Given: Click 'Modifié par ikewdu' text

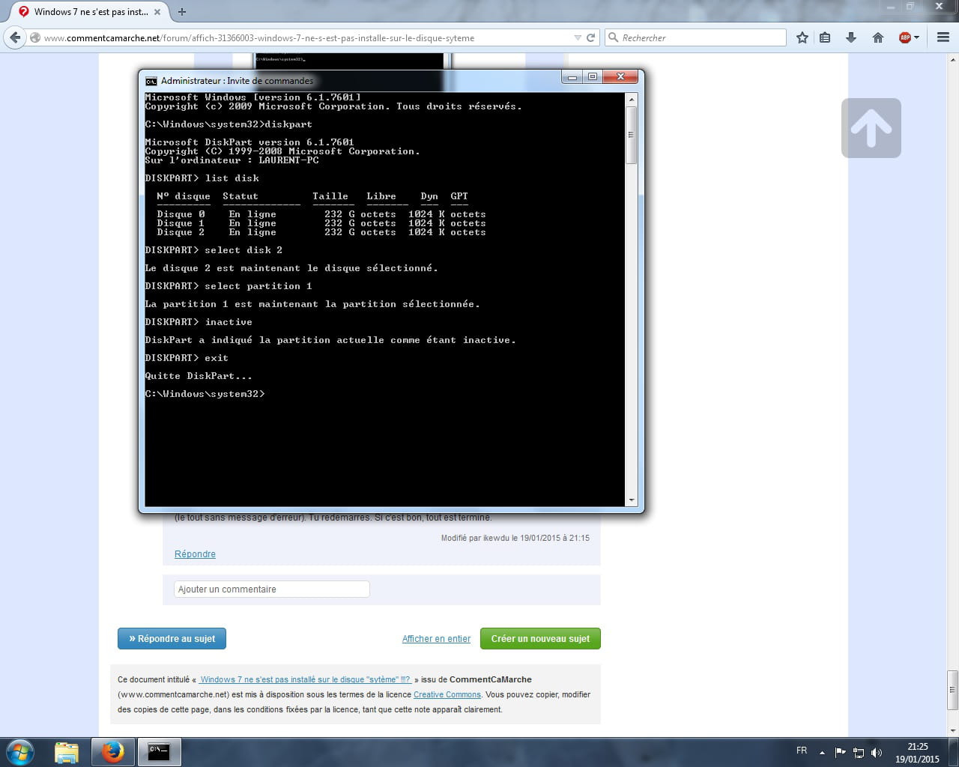Looking at the screenshot, I should tap(476, 538).
